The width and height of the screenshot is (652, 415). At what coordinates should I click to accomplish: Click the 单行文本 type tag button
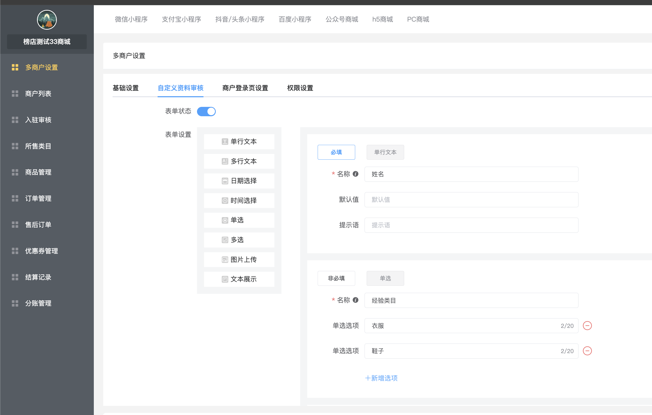coord(385,152)
